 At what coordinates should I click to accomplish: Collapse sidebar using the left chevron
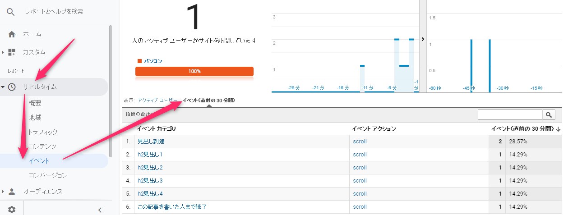click(100, 209)
